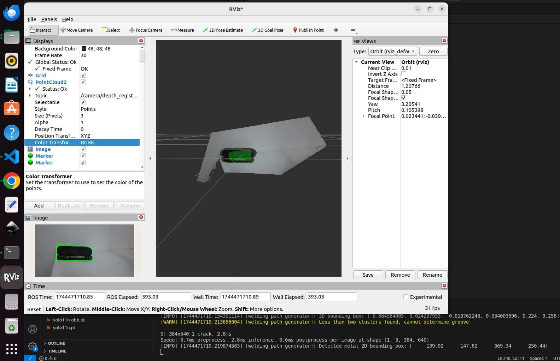Open Thunderbird from the dock
Image resolution: width=560 pixels, height=361 pixels.
click(x=12, y=13)
